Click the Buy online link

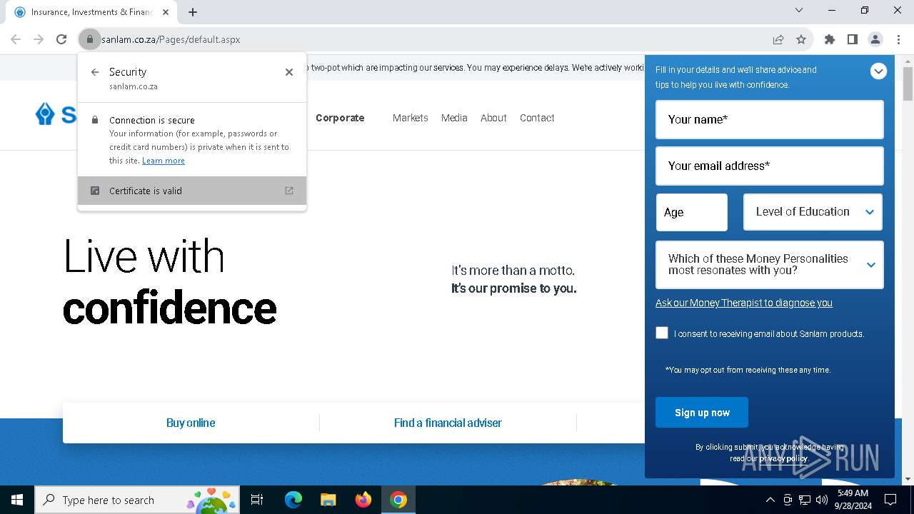tap(191, 423)
